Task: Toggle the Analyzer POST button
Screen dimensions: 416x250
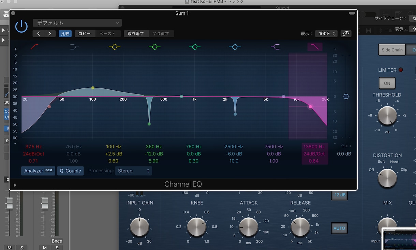Action: (38, 171)
